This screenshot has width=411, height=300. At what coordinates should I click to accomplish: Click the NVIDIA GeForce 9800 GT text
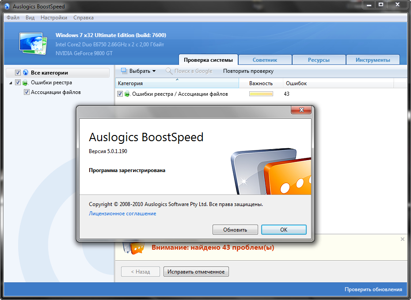(84, 53)
